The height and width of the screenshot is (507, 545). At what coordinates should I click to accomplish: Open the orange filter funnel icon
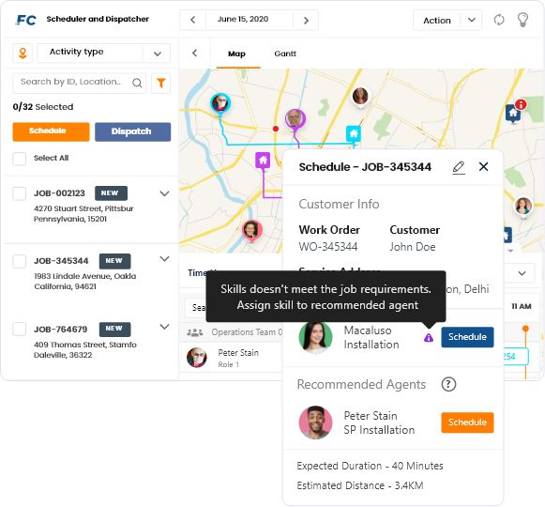[161, 84]
